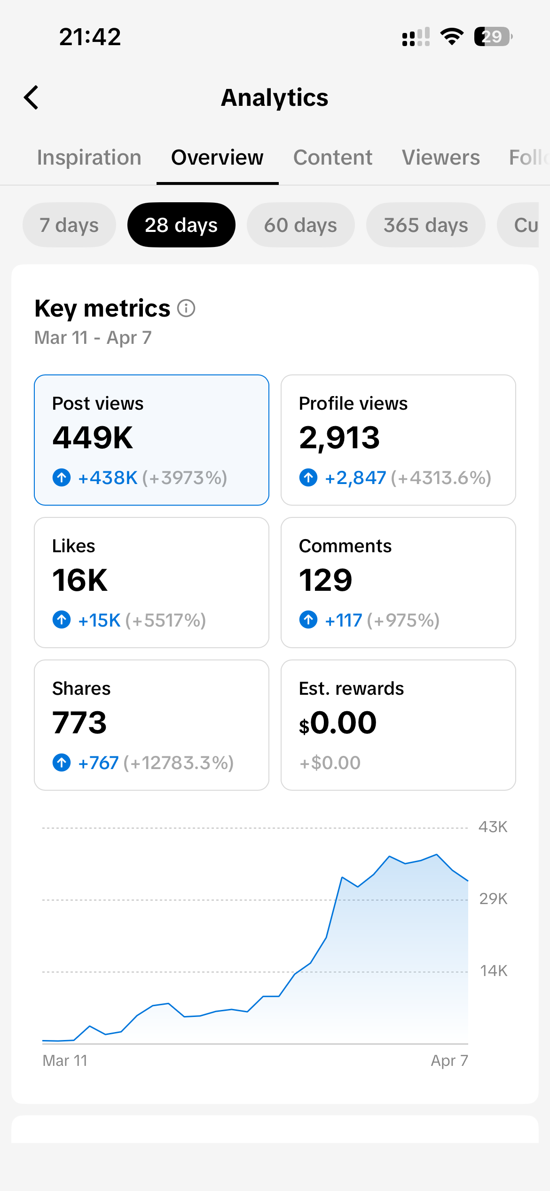The width and height of the screenshot is (550, 1191).
Task: Enable the 60 days time range
Action: click(x=300, y=225)
